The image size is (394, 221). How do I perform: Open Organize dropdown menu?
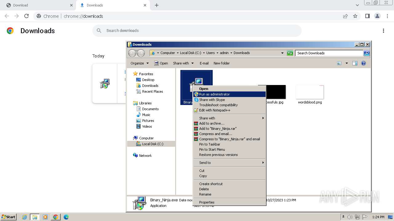pos(139,63)
